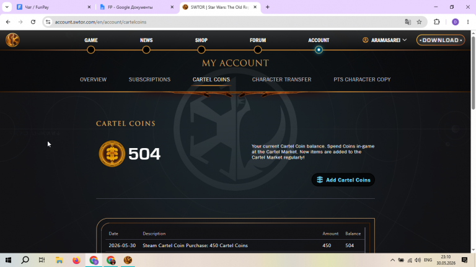Image resolution: width=476 pixels, height=267 pixels.
Task: Show hidden system tray icons
Action: [392, 260]
